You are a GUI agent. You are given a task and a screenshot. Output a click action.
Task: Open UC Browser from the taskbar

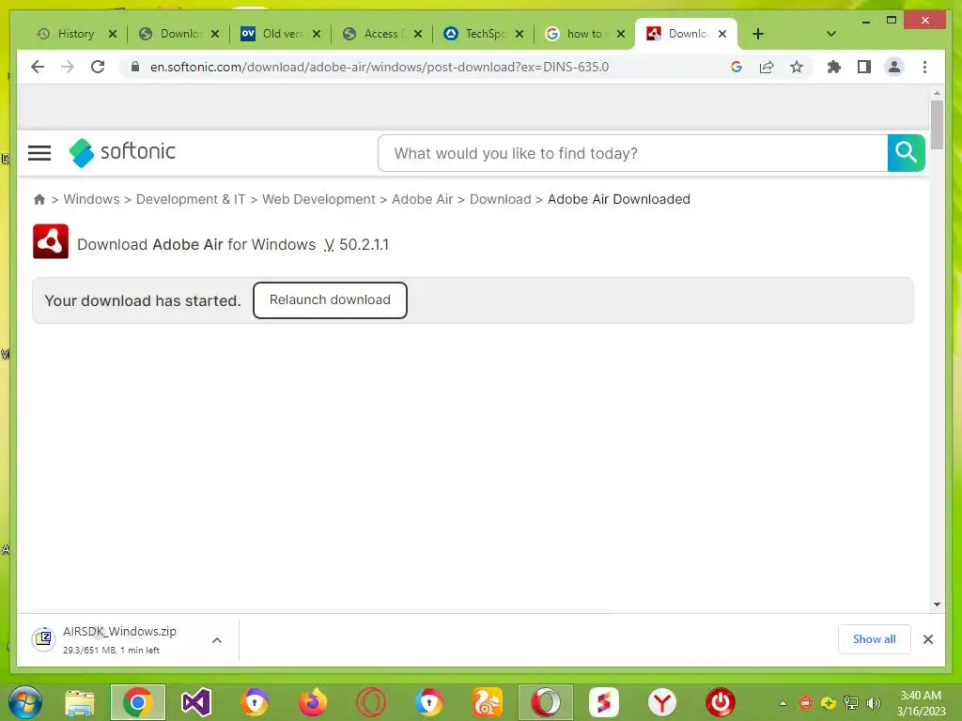[488, 702]
